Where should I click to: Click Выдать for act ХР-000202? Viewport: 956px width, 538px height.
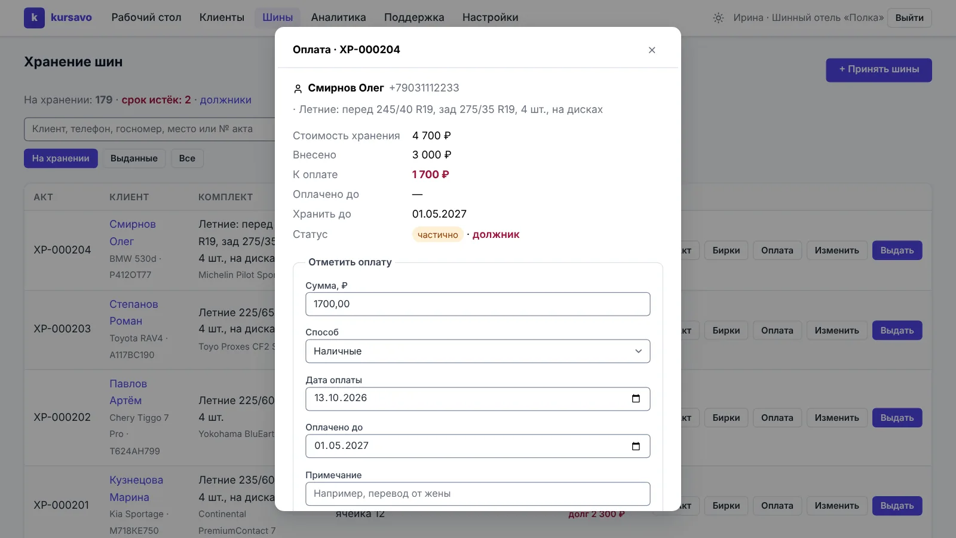click(x=897, y=418)
